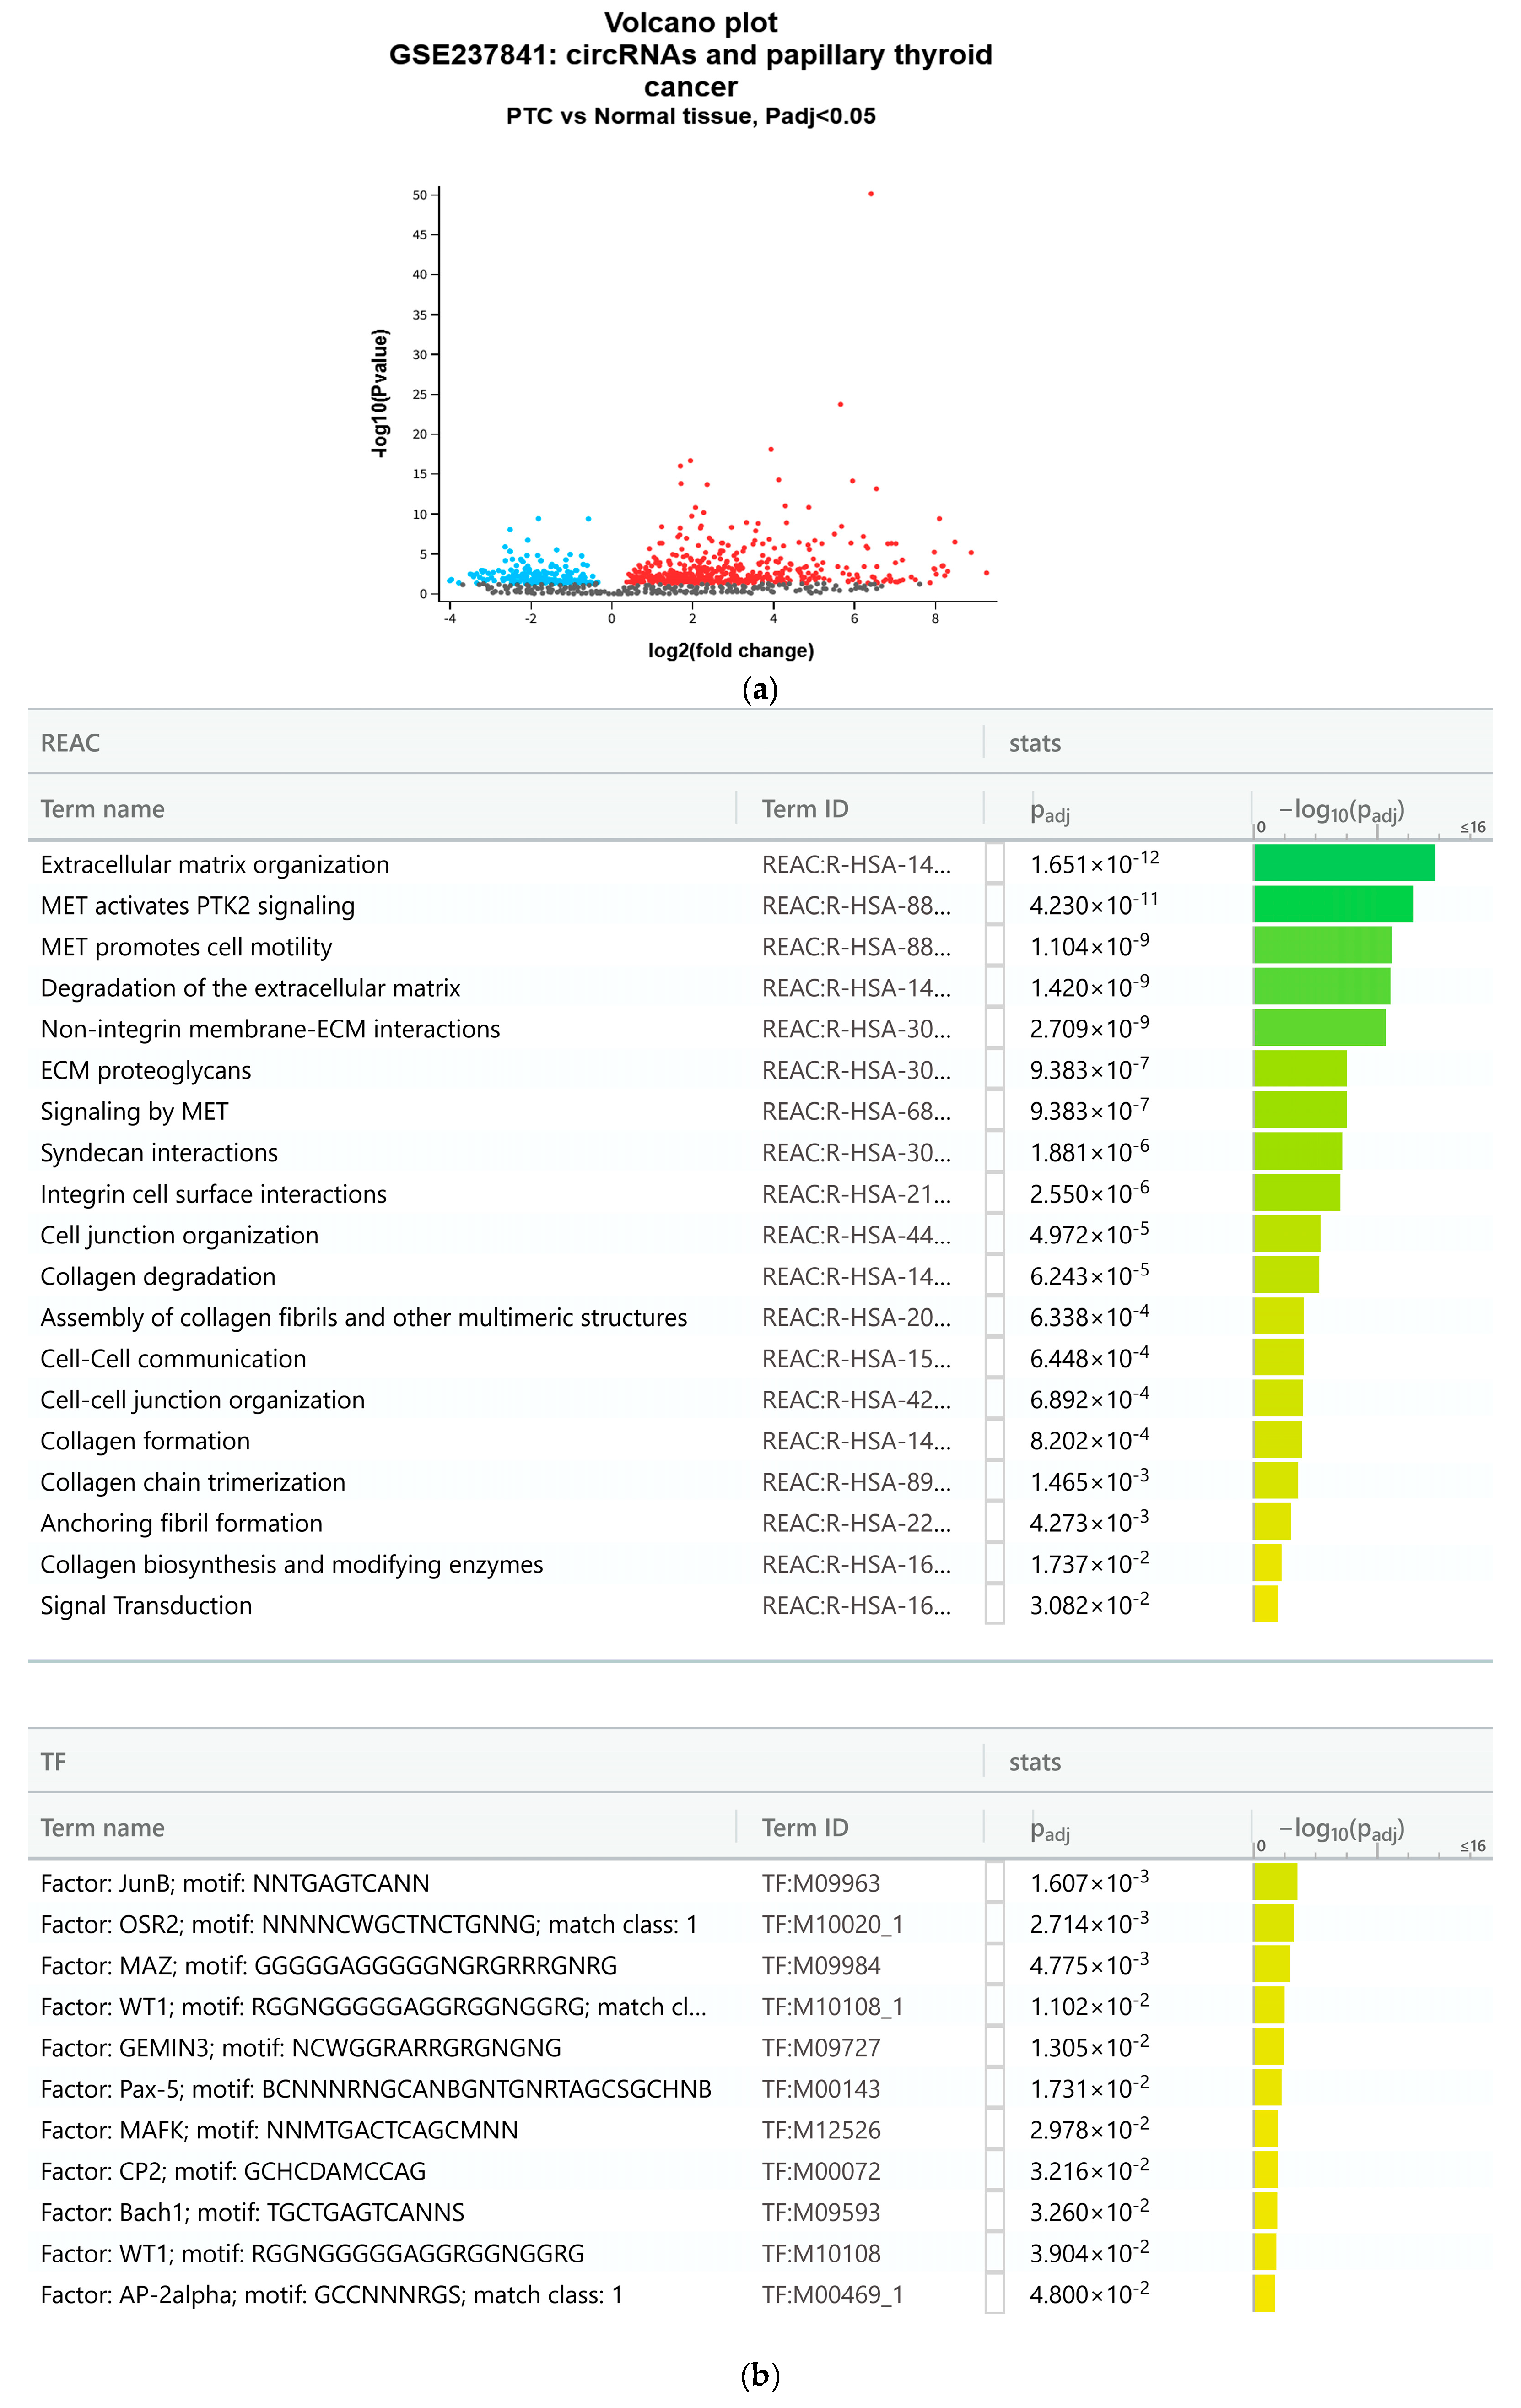The image size is (1521, 2408).
Task: Click the Factor: MAFK motif term name
Action: tap(279, 2130)
